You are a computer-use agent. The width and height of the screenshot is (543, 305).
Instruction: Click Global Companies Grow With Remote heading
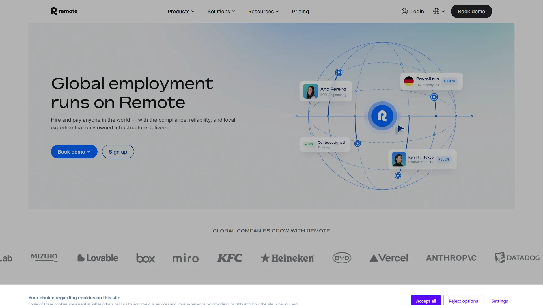point(271,231)
